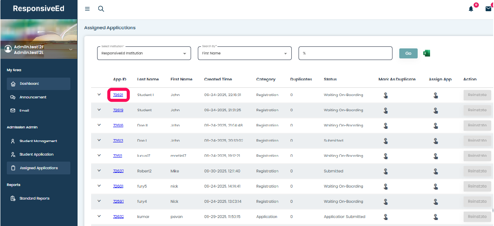Expand the Admin user profile chevron
Image resolution: width=494 pixels, height=226 pixels.
tap(71, 49)
